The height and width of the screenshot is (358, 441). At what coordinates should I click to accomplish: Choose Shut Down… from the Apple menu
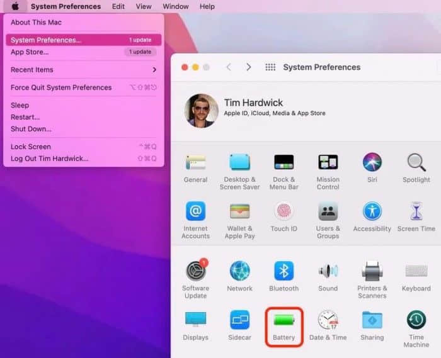click(84, 129)
